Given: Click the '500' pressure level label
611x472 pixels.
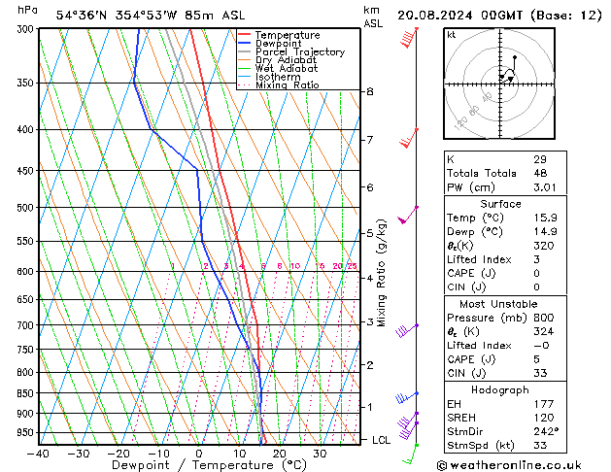Looking at the screenshot, I should click(27, 208).
